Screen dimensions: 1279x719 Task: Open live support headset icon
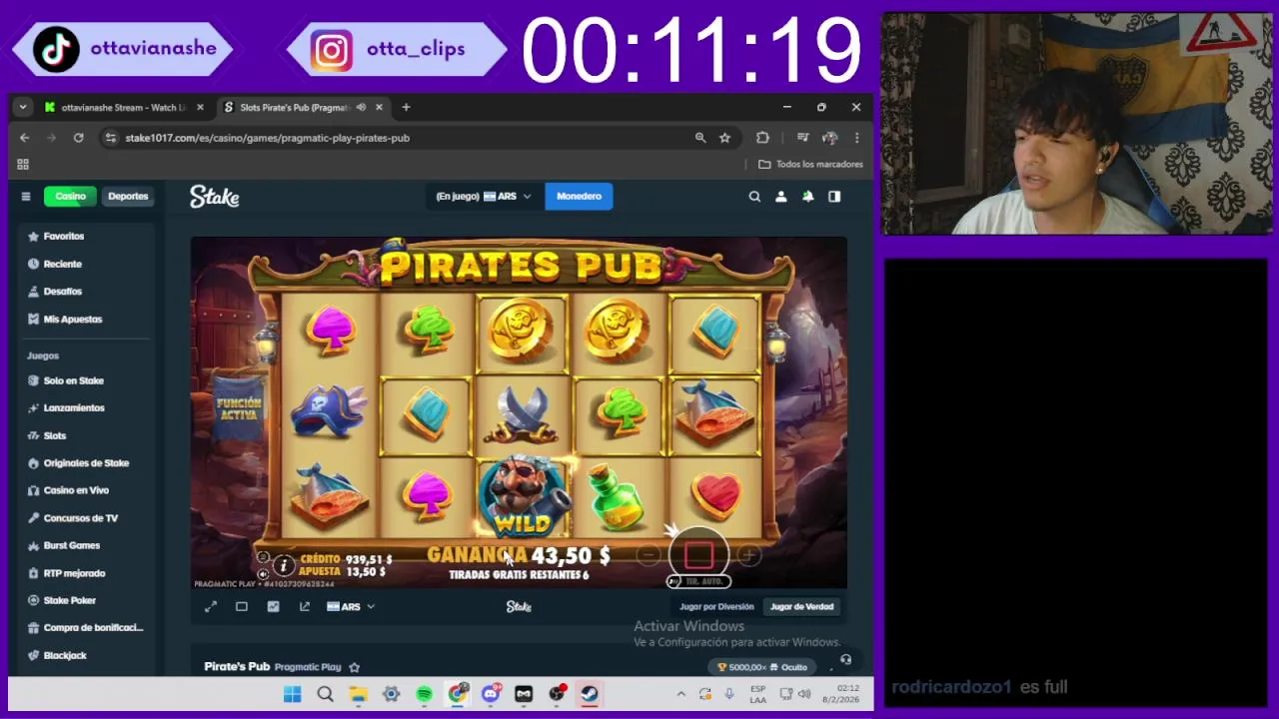tap(845, 659)
